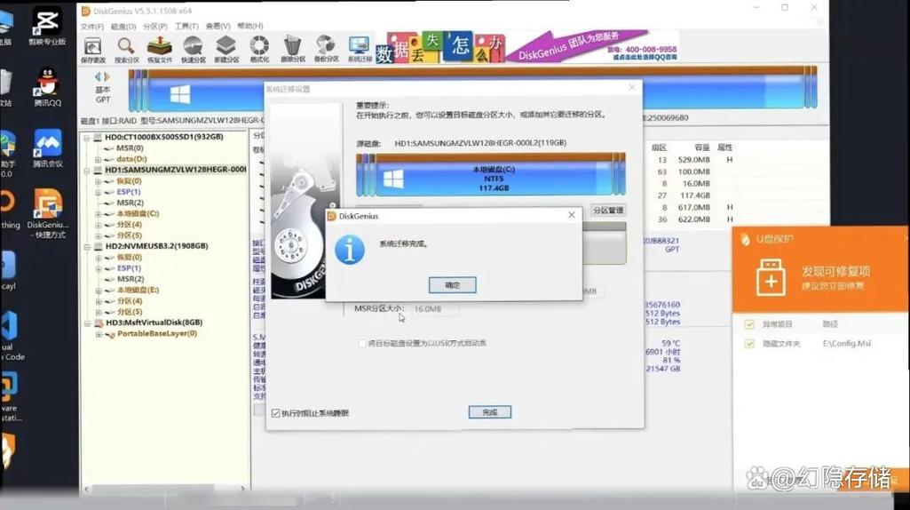
Task: Select MSR(0) under HD0 in tree
Action: point(130,148)
